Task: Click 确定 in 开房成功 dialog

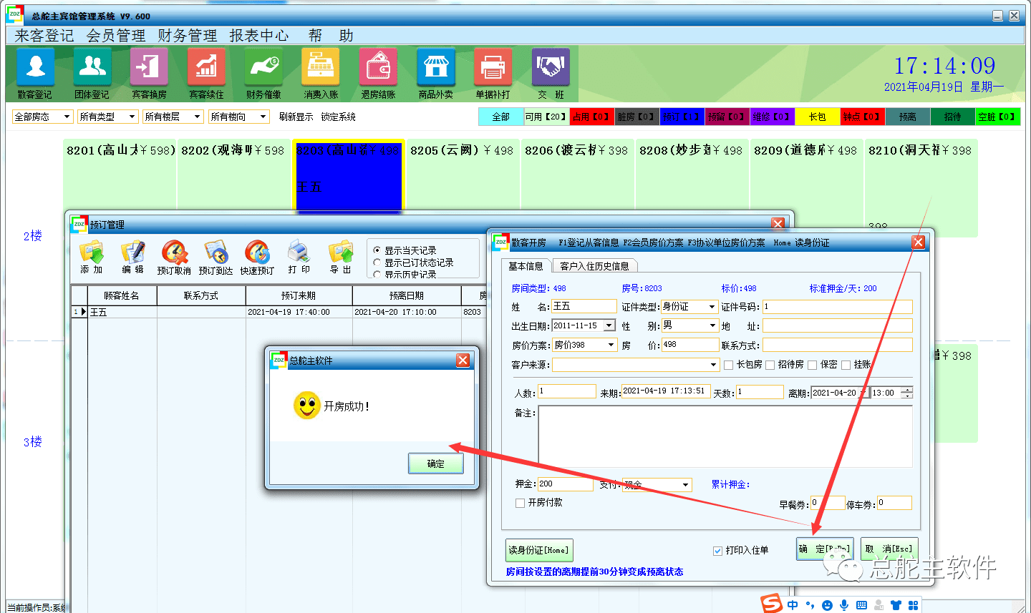Action: click(x=436, y=464)
